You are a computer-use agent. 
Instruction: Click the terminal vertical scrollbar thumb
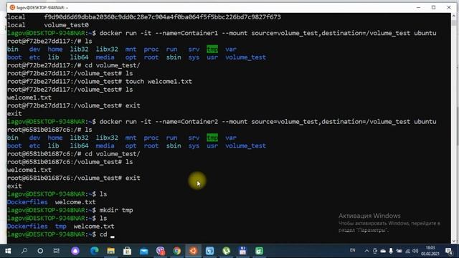454,22
